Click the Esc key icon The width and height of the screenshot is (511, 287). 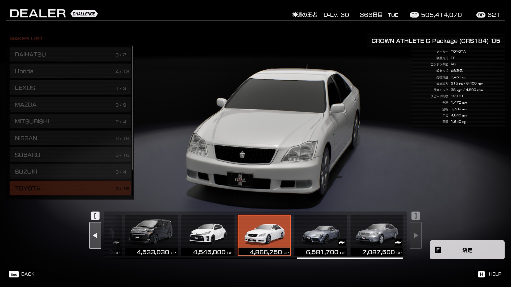[14, 274]
